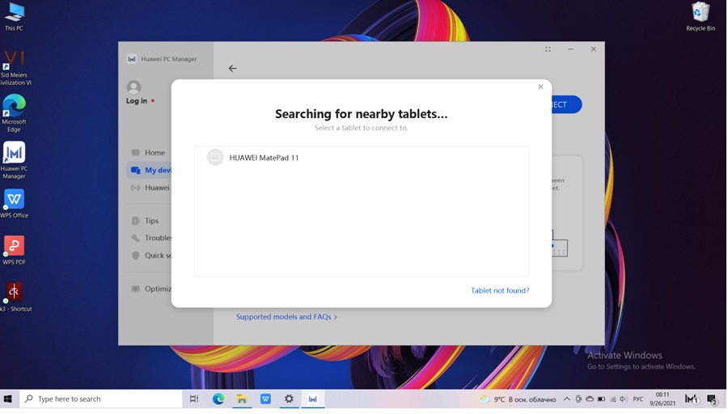Click the Troubleshooting wrench icon
728x414 pixels.
pyautogui.click(x=135, y=238)
